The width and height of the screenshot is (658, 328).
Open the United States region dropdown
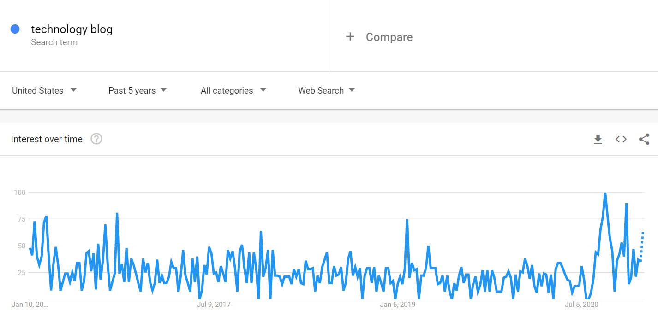[x=44, y=90]
